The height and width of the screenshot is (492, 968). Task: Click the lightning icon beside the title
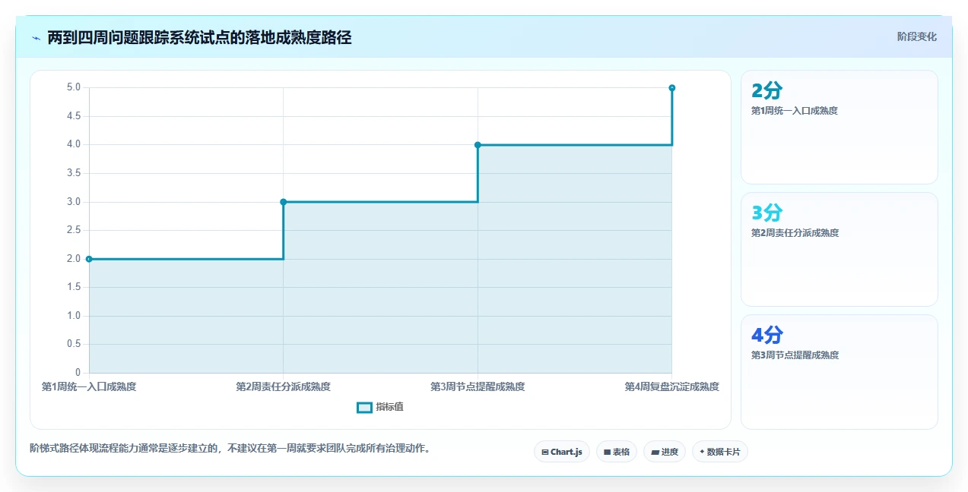click(x=36, y=38)
